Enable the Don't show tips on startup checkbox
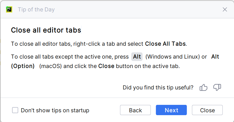The width and height of the screenshot is (234, 122). [x=15, y=110]
